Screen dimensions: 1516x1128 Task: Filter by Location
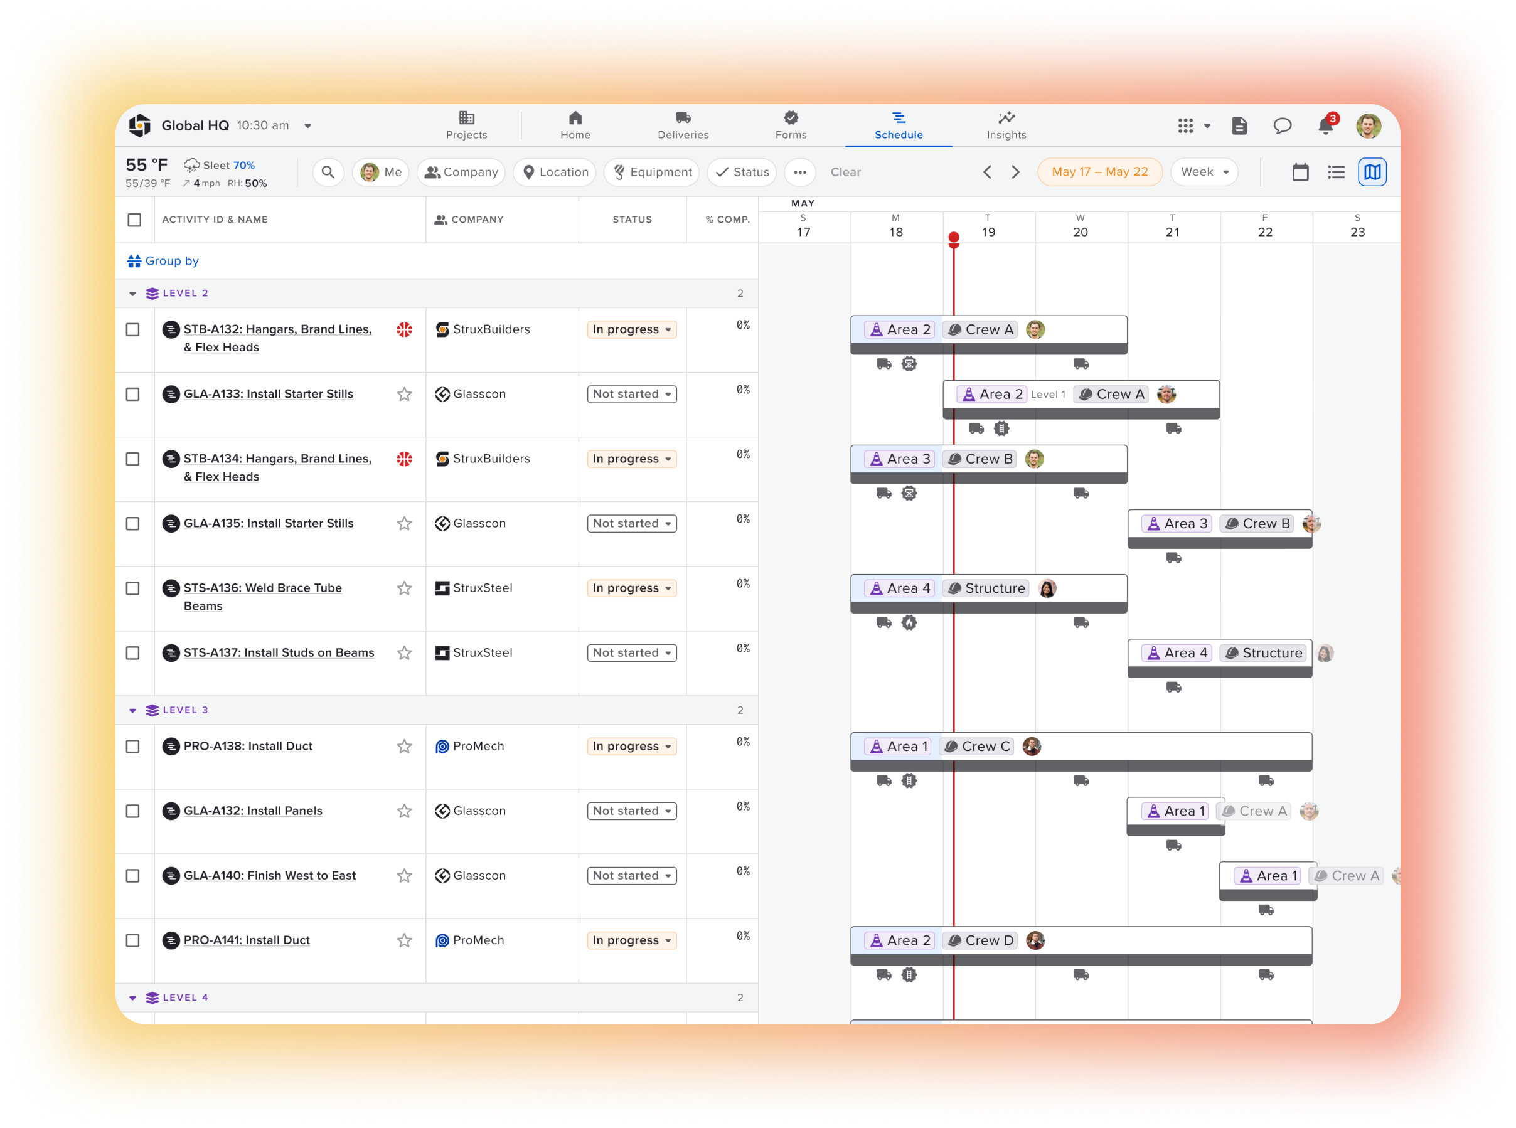click(x=555, y=172)
